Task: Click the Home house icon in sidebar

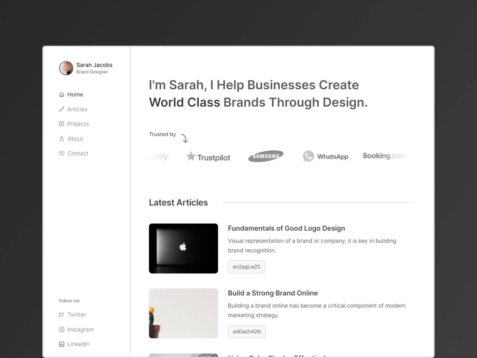Action: pos(62,95)
